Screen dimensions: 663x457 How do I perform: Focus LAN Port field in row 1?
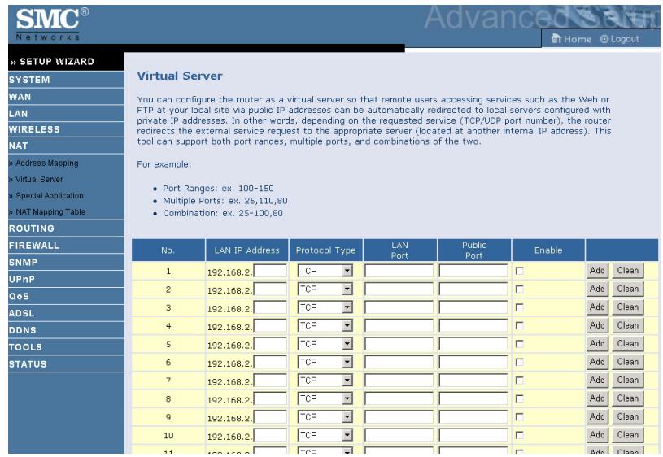pos(399,271)
